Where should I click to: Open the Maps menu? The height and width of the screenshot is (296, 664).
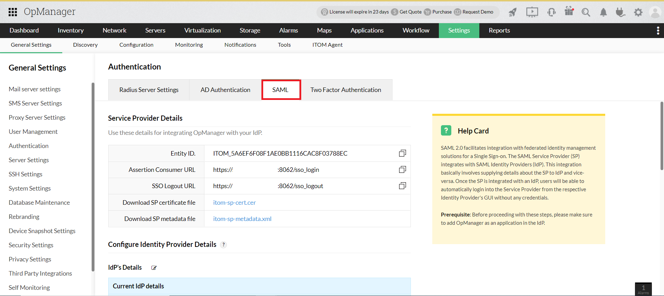(x=324, y=30)
